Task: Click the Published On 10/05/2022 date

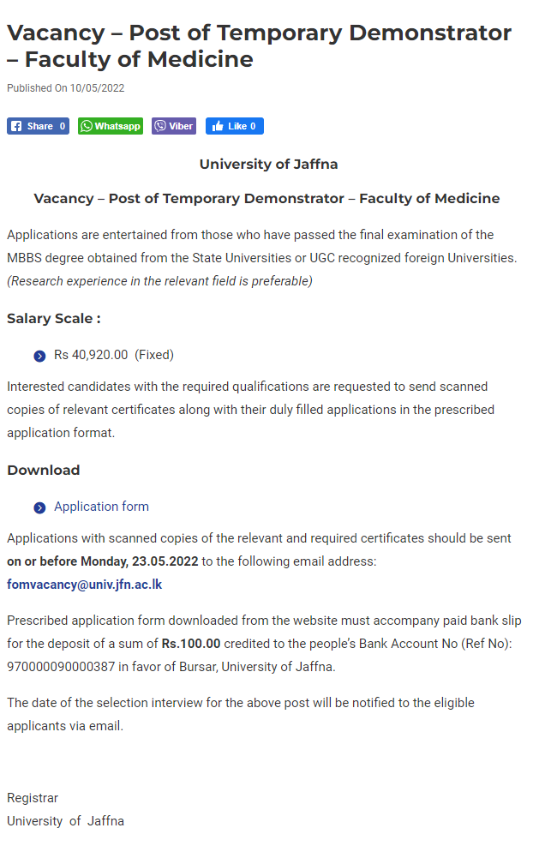Action: (66, 88)
